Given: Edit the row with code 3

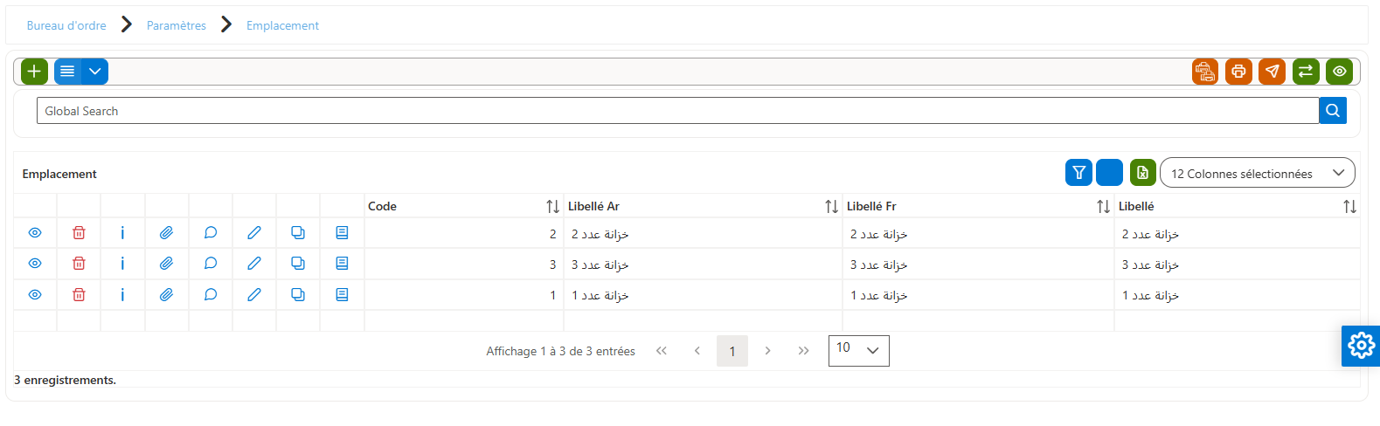Looking at the screenshot, I should [x=254, y=264].
